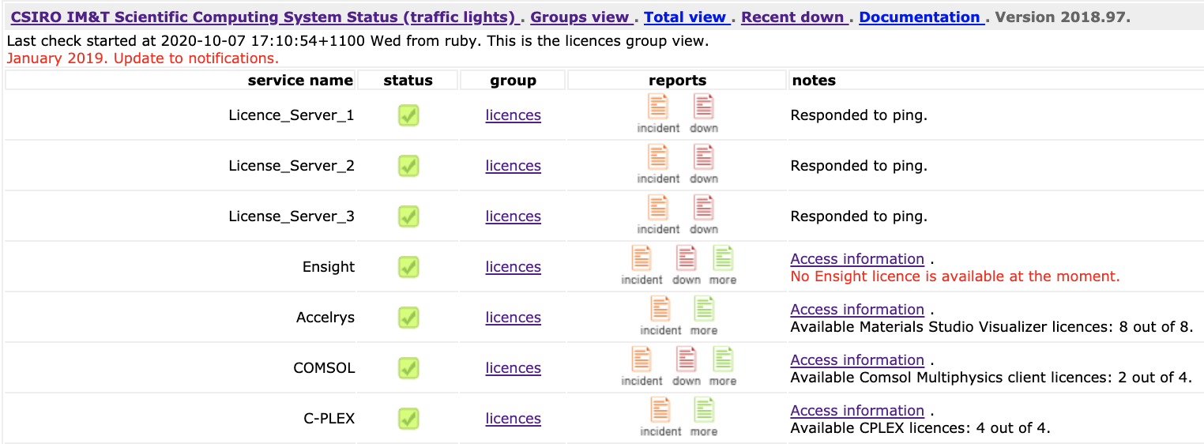The width and height of the screenshot is (1204, 444).
Task: Click 'Available Materials Studio Visualizer licences' note
Action: point(991,327)
